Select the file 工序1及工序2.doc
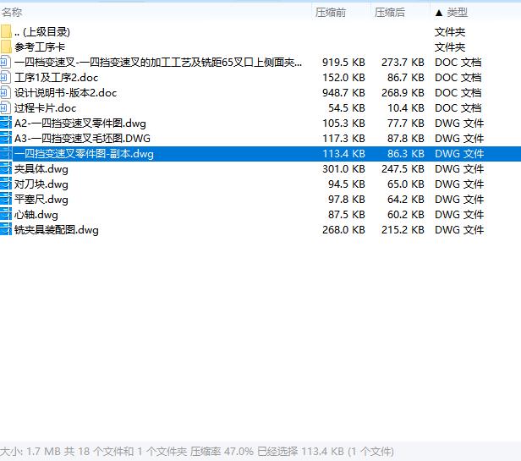This screenshot has width=521, height=461. (x=56, y=78)
